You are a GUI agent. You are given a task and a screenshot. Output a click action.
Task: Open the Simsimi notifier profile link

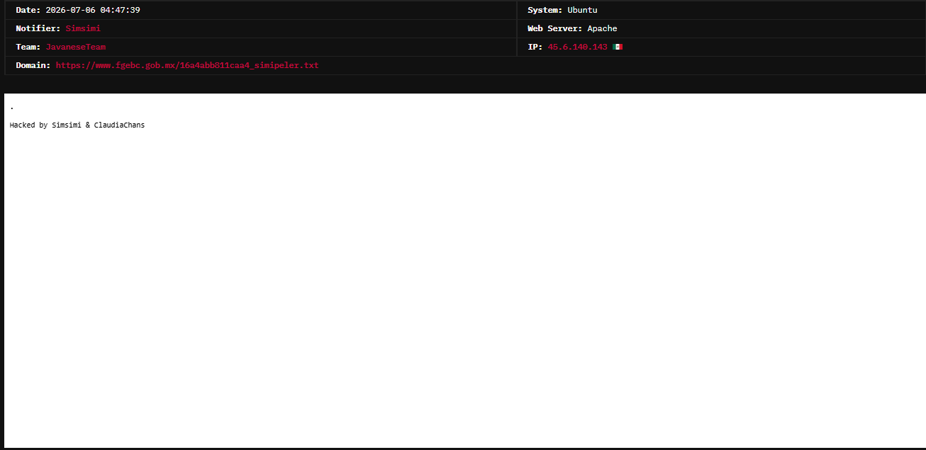click(x=83, y=28)
